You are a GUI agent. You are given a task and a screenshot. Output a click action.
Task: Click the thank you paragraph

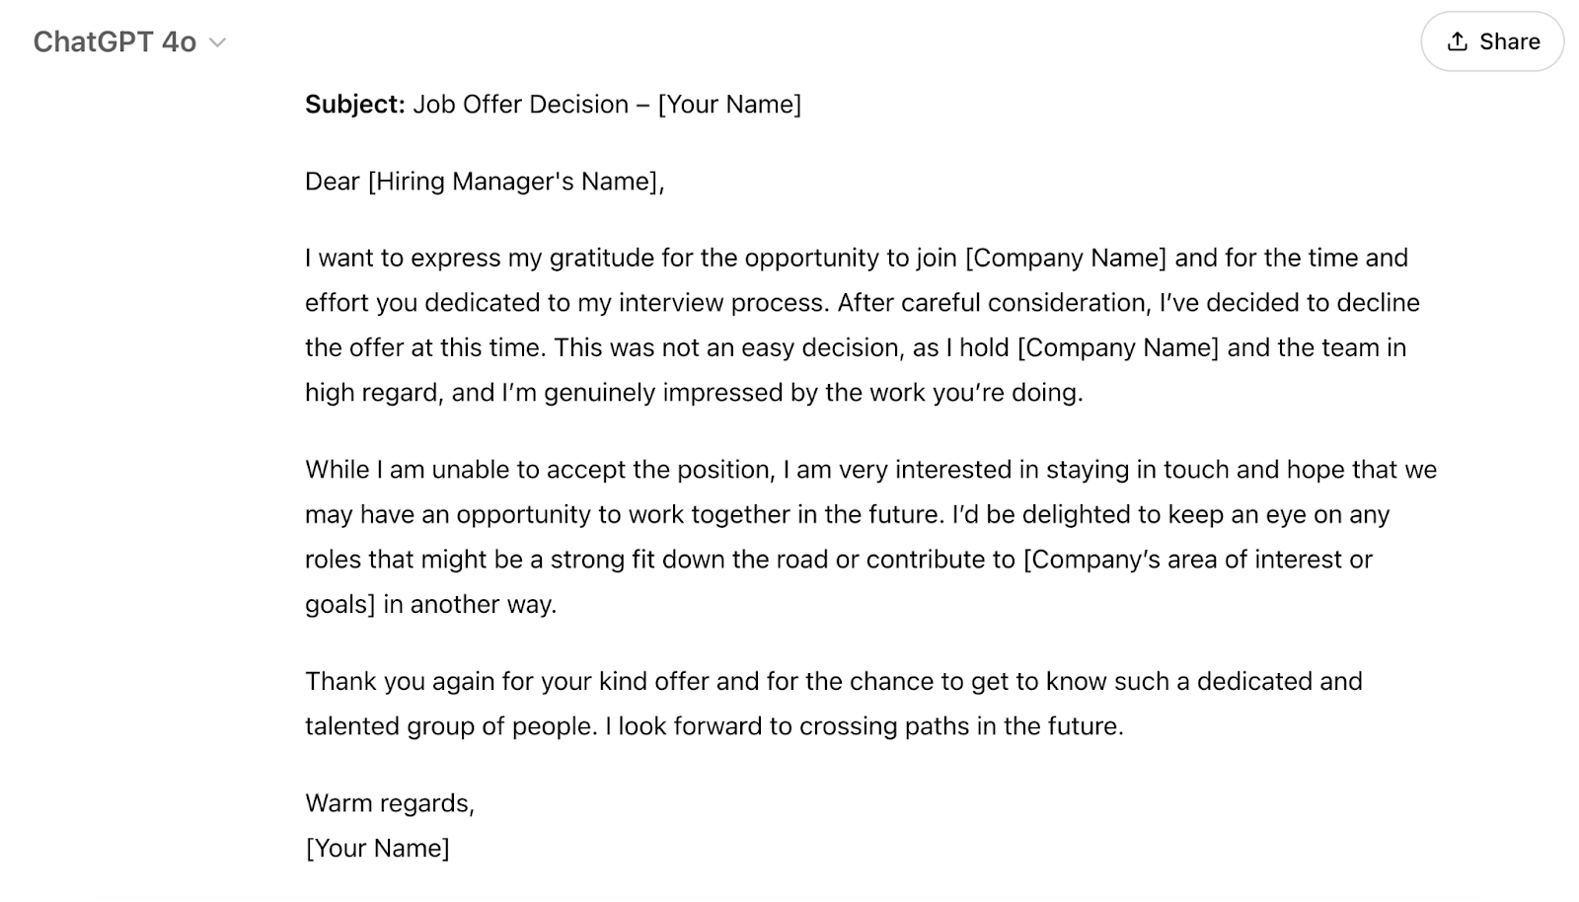pyautogui.click(x=834, y=703)
